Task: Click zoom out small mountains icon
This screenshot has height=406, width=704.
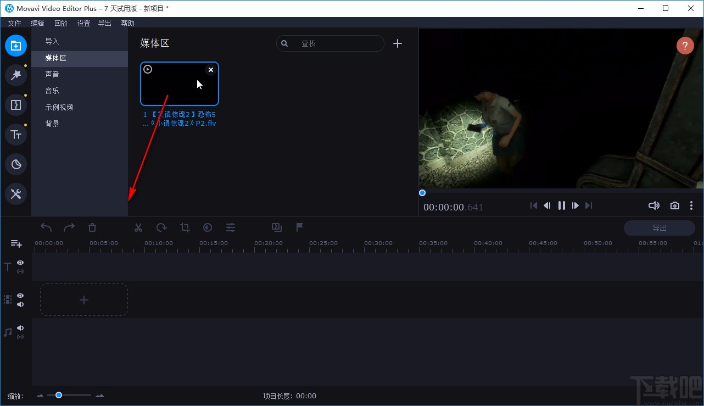Action: (x=40, y=396)
